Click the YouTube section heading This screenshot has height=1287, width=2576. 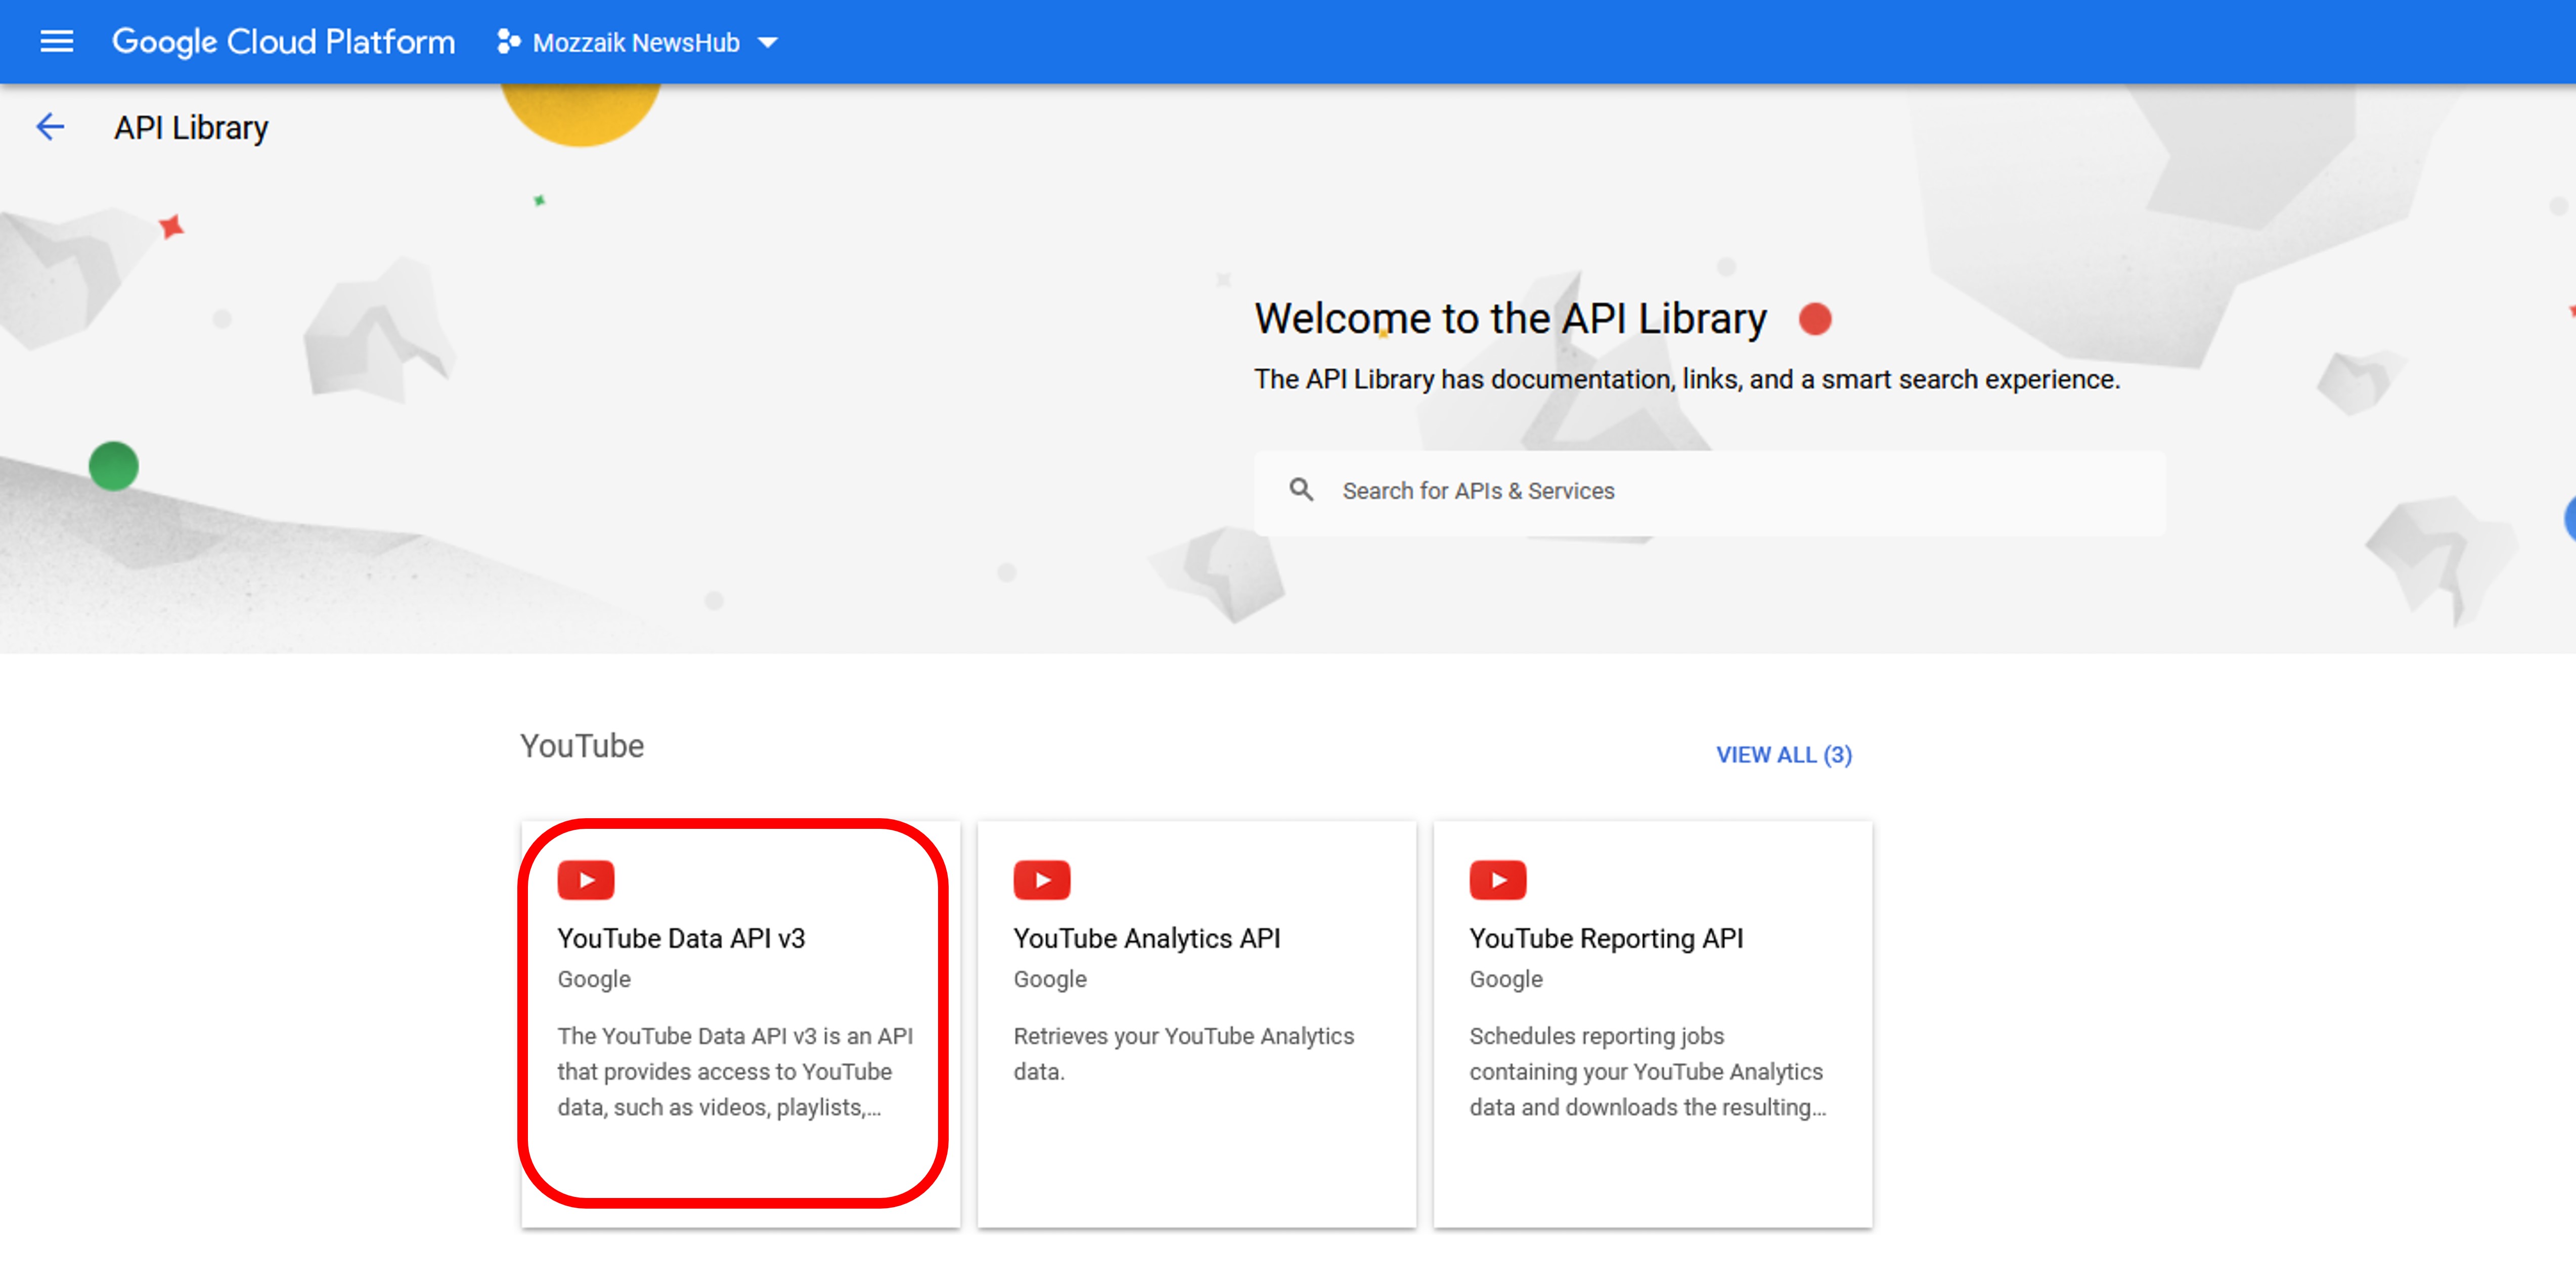click(582, 746)
